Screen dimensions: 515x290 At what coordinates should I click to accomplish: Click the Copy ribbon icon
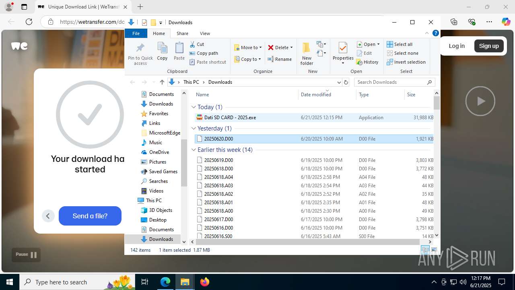(162, 51)
